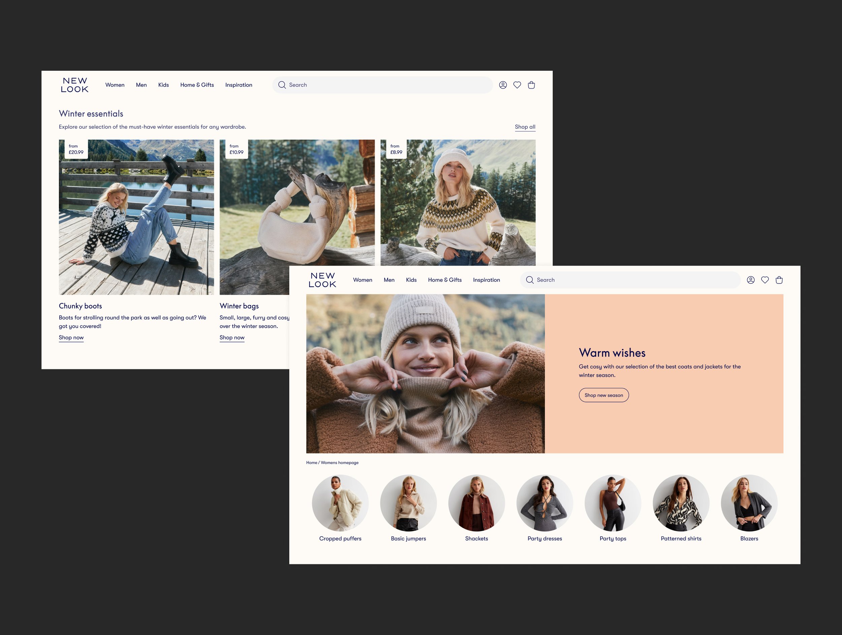Click wishlist heart in lower window header

(765, 280)
